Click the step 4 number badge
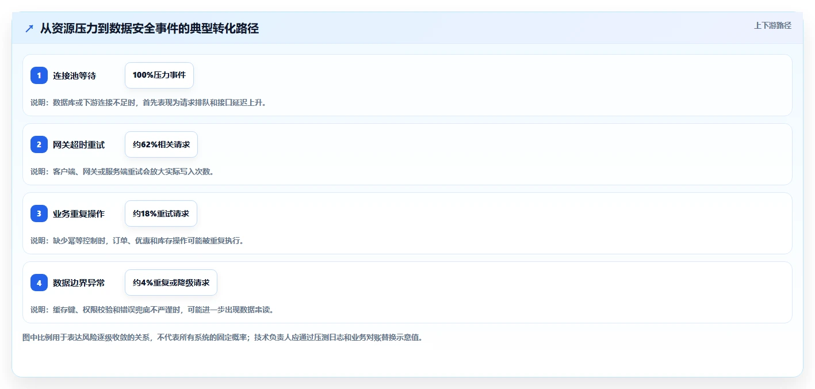Screen dimensions: 815x389 (39, 283)
